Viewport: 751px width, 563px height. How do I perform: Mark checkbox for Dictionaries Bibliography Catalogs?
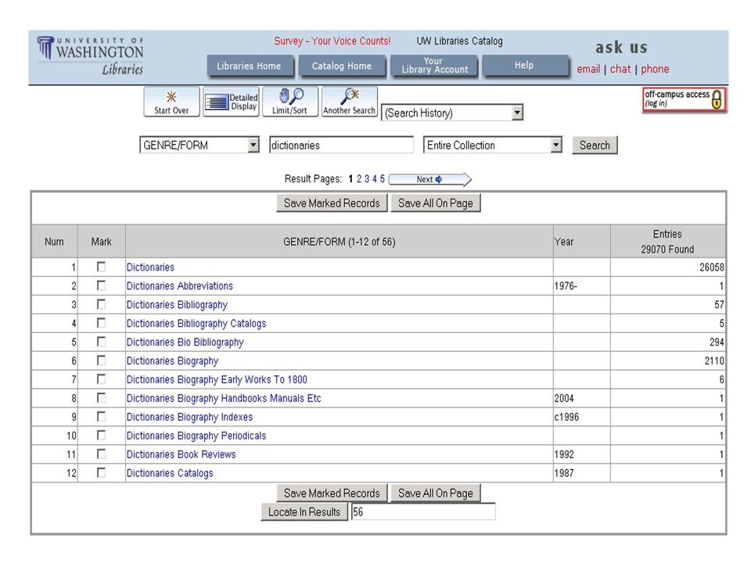click(x=101, y=323)
